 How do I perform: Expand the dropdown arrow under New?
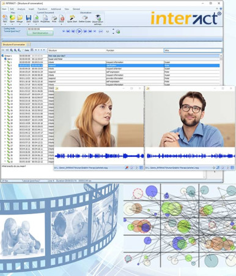pyautogui.click(x=5, y=24)
